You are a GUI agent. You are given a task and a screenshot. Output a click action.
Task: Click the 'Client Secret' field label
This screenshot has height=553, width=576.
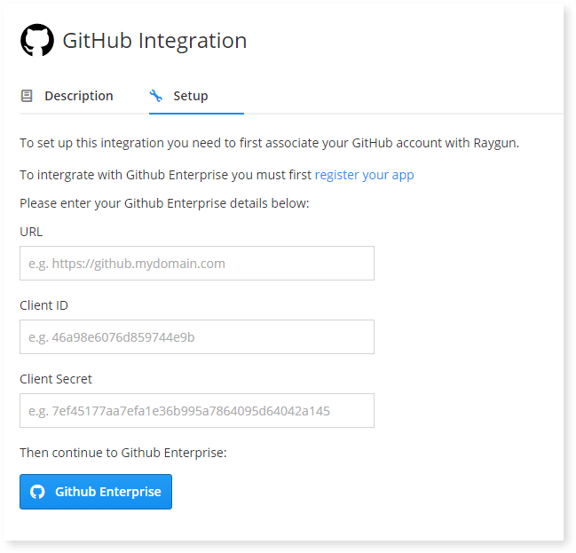(x=56, y=379)
